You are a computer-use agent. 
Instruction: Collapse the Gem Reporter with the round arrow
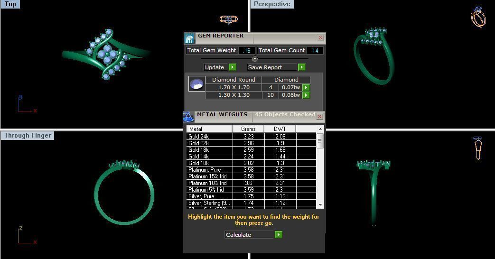(255, 59)
